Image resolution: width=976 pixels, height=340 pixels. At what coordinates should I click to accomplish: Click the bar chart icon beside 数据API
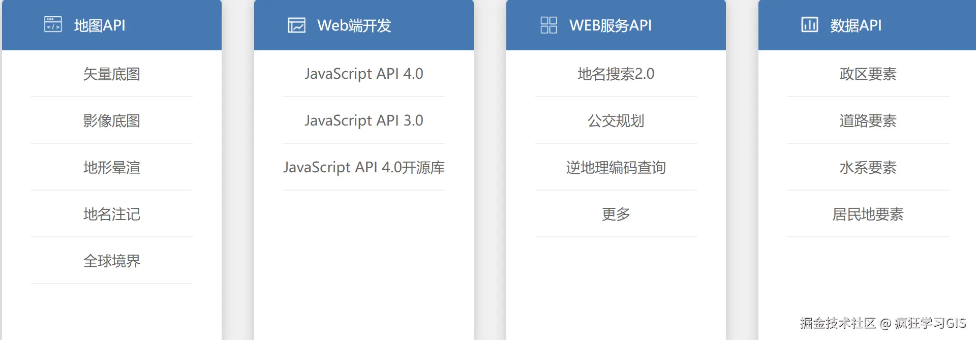point(809,24)
